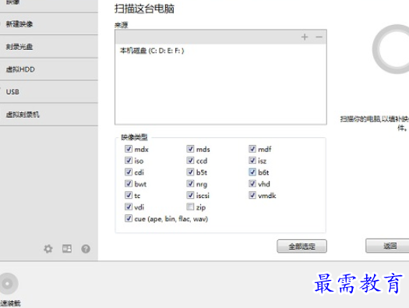Uncheck the mdf image type
The height and width of the screenshot is (308, 409).
(252, 149)
